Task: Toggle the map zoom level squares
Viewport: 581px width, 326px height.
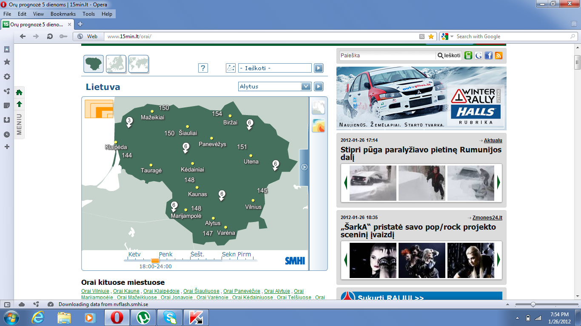Action: click(99, 109)
